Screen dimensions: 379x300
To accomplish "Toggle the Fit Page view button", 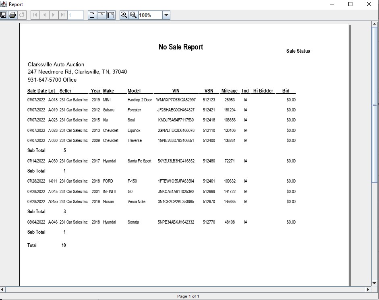I will coord(101,15).
